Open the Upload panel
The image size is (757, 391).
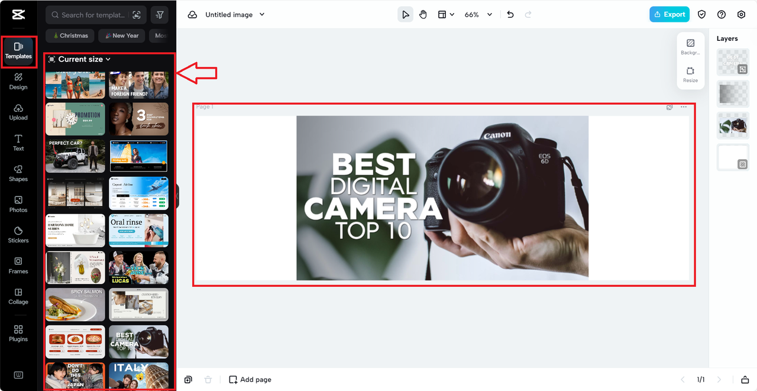pos(18,112)
